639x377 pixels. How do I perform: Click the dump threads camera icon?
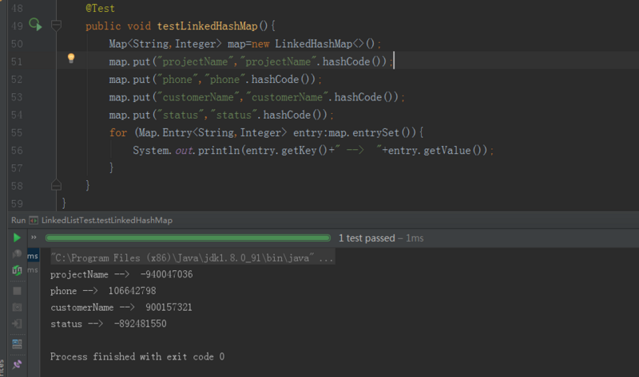coord(17,308)
